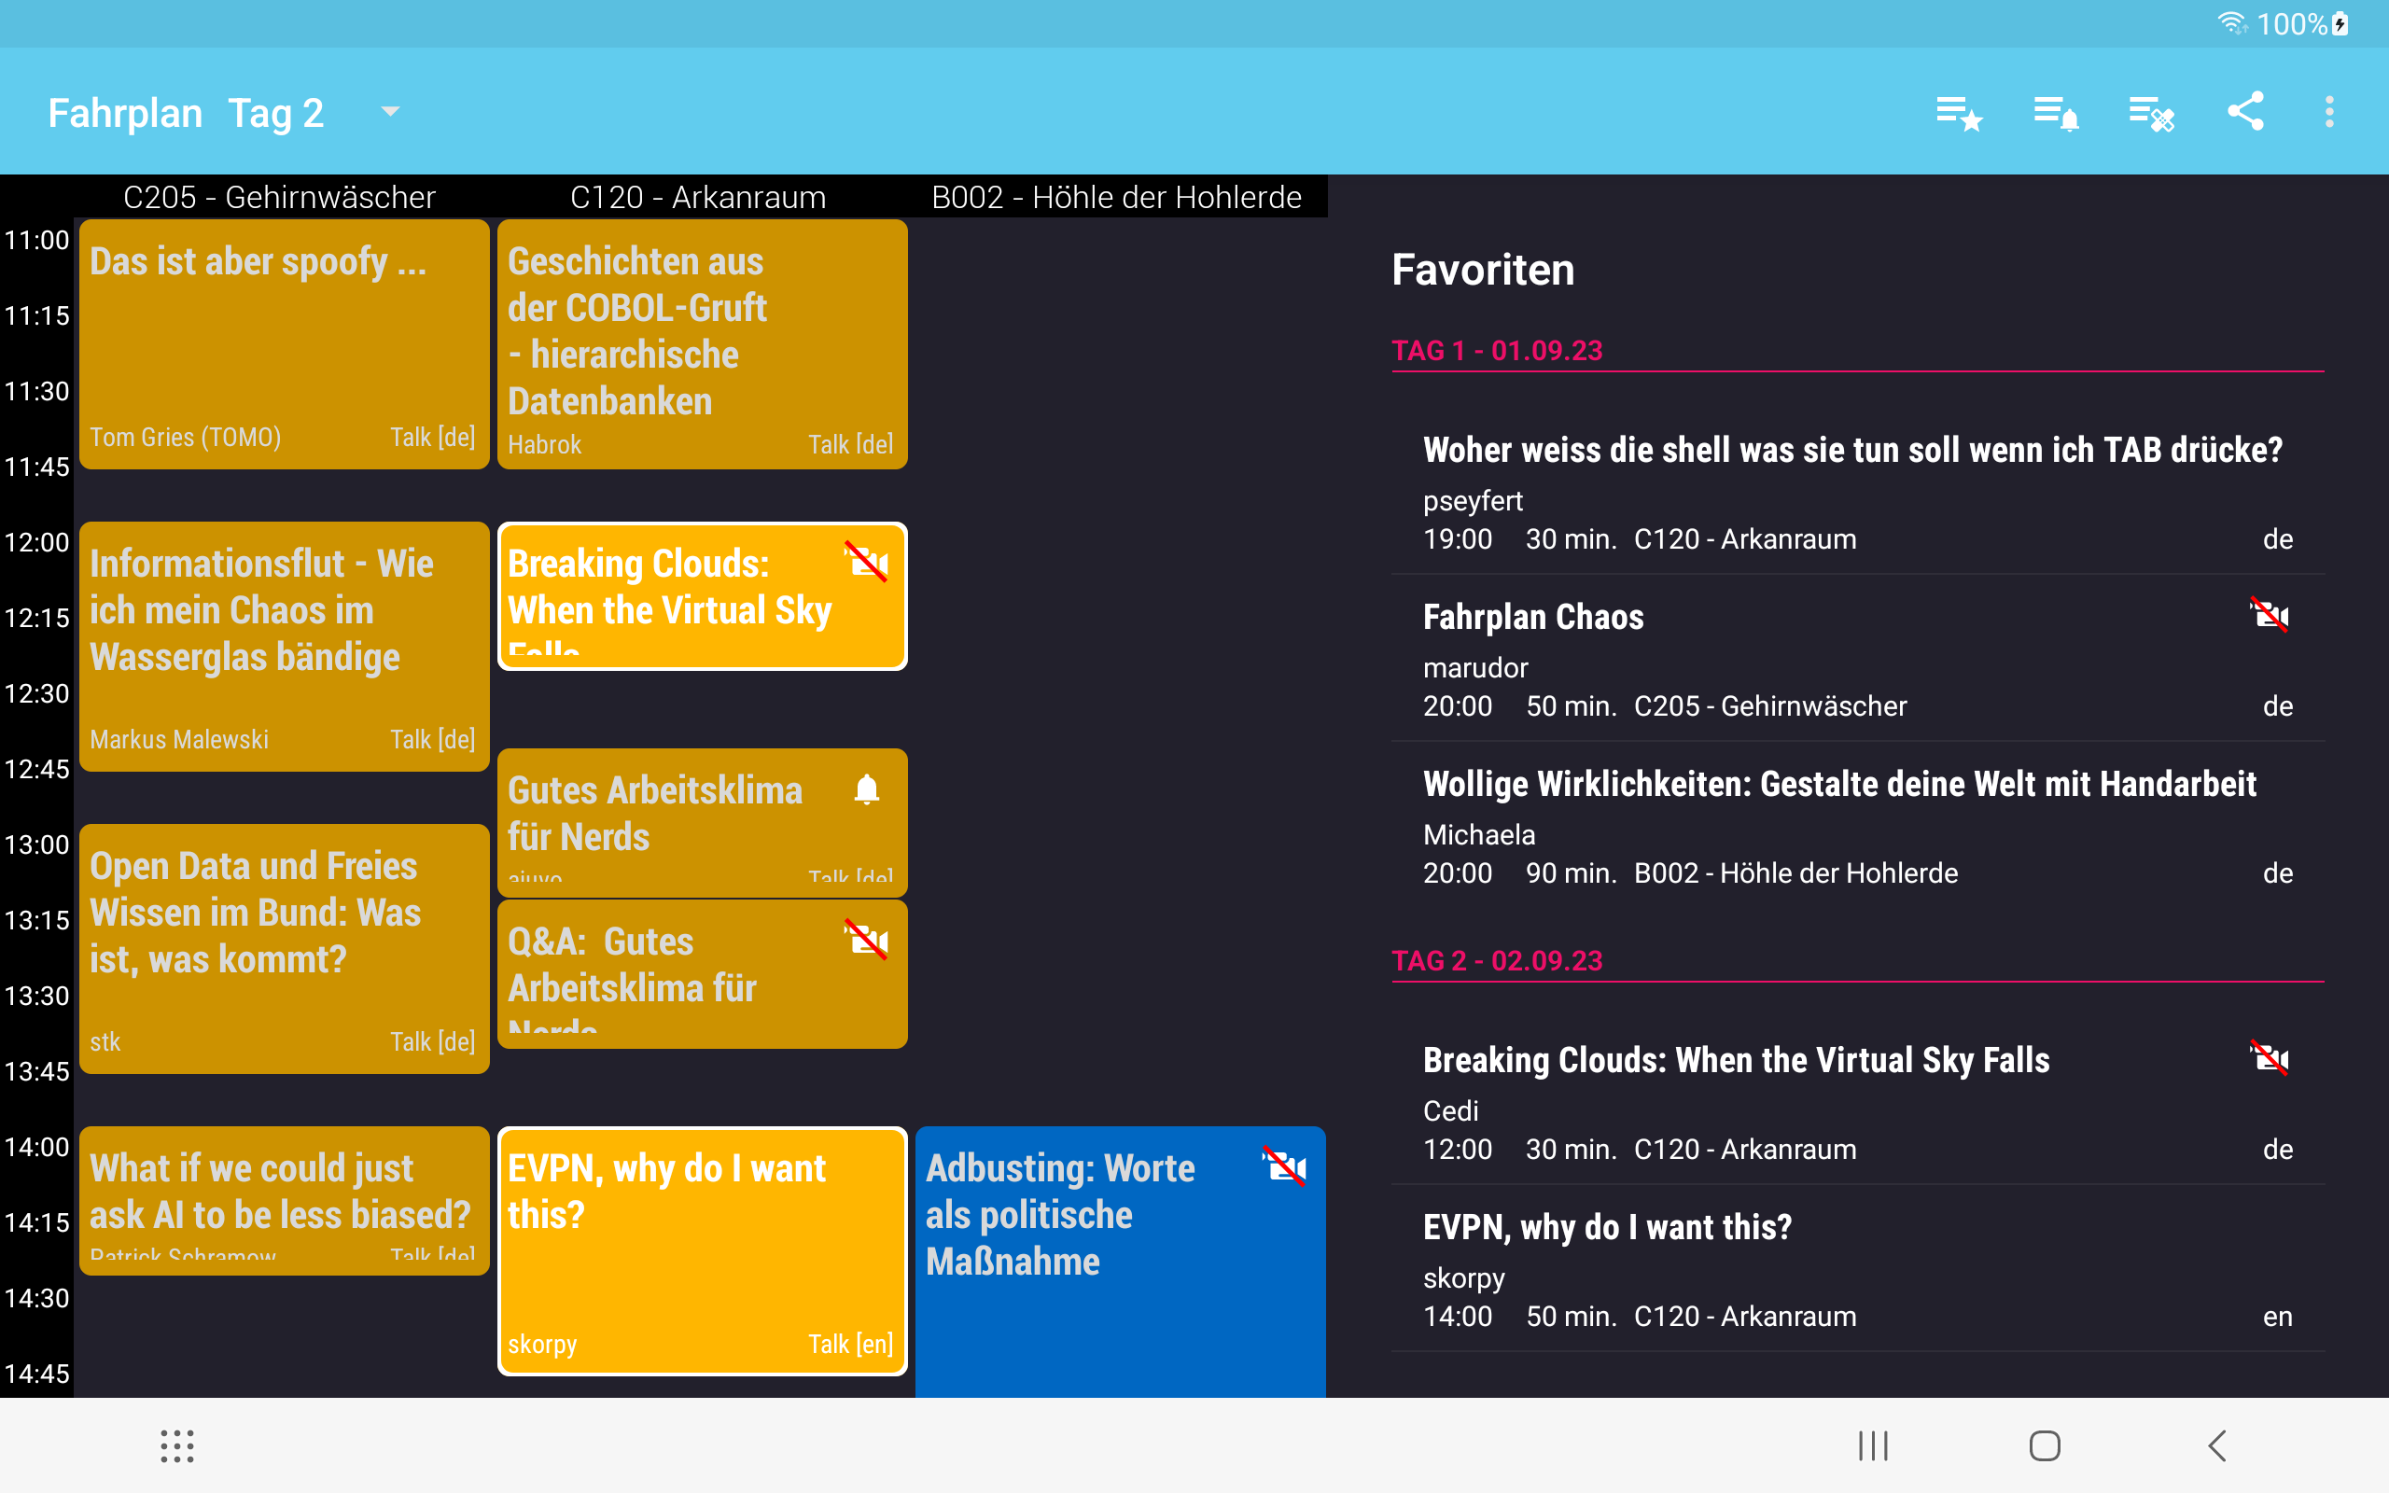Viewport: 2389px width, 1493px height.
Task: Open favorite 'Fahrplan Chaos' entry
Action: coord(1858,658)
